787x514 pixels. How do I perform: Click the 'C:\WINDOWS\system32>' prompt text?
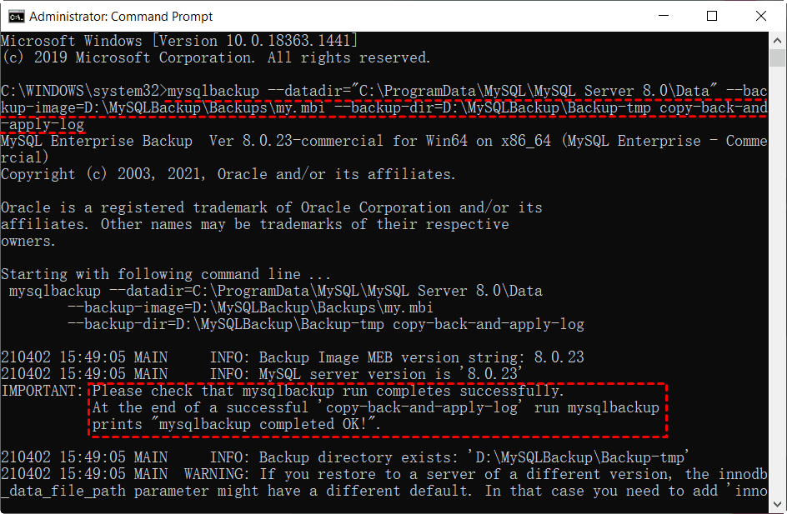tap(83, 91)
